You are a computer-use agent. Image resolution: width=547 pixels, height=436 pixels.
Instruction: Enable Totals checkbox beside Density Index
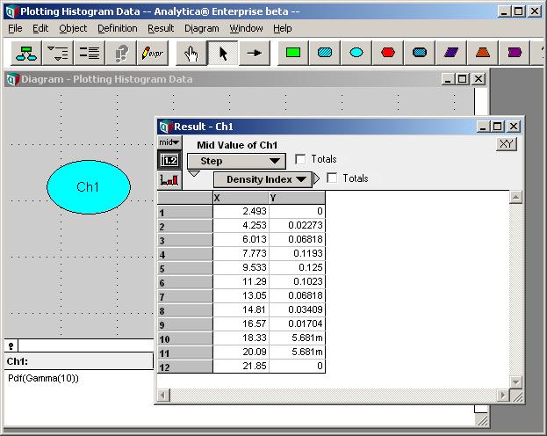(332, 178)
